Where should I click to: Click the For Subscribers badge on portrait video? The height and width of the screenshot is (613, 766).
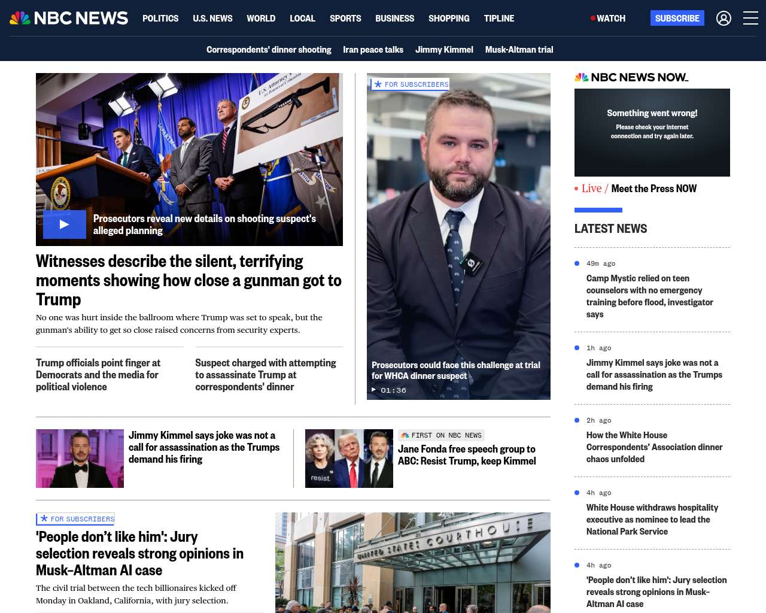(x=410, y=84)
